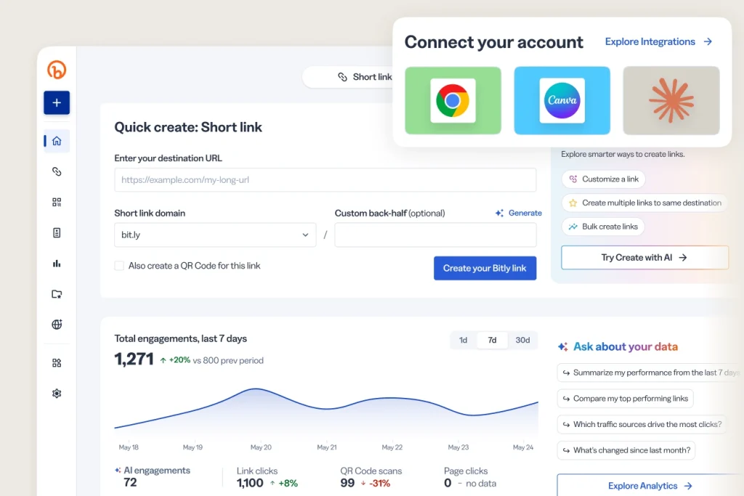Click the Link clicks 1,100 stat
Screen dimensions: 744x496
(x=267, y=477)
